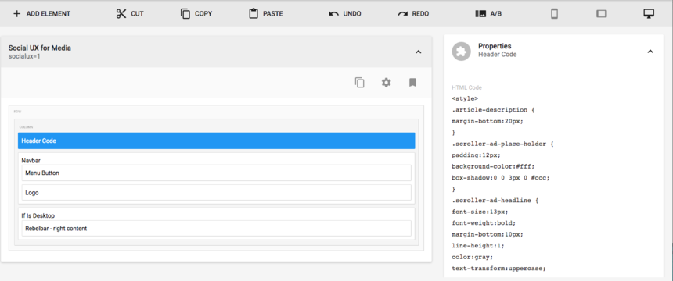Click the duplicate layout icon
The height and width of the screenshot is (281, 673).
click(360, 82)
